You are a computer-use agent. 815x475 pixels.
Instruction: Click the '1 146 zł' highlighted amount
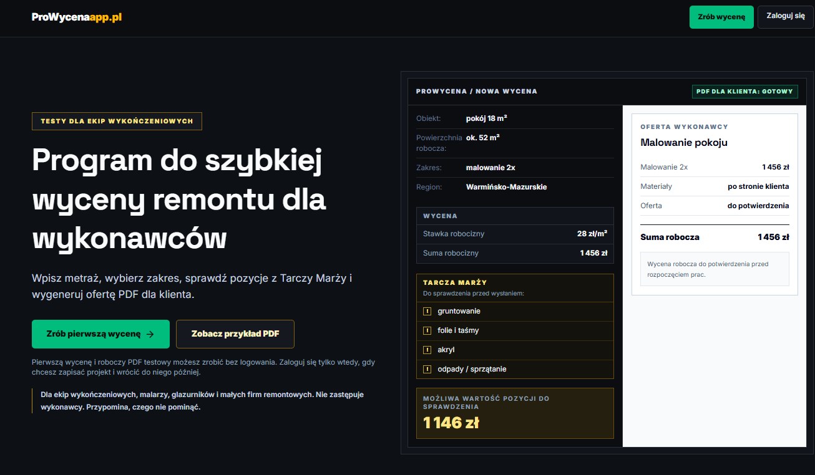(451, 423)
